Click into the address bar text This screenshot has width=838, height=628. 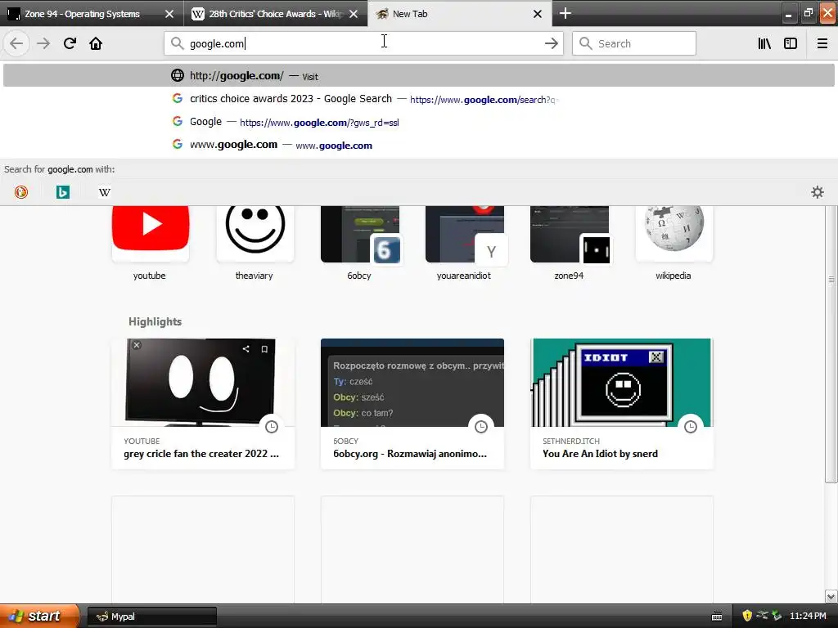click(x=363, y=44)
